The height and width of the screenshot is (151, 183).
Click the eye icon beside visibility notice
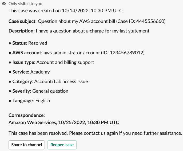4,4
